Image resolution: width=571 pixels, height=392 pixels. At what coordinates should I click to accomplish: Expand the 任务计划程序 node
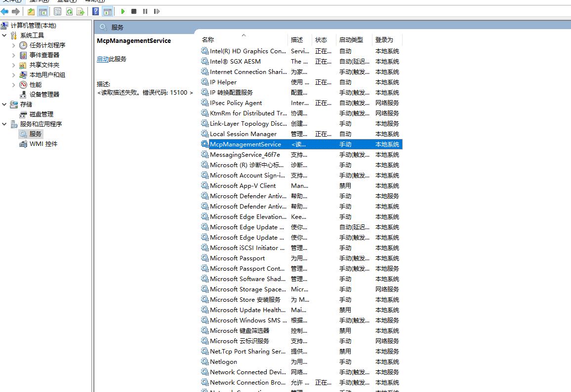[13, 45]
